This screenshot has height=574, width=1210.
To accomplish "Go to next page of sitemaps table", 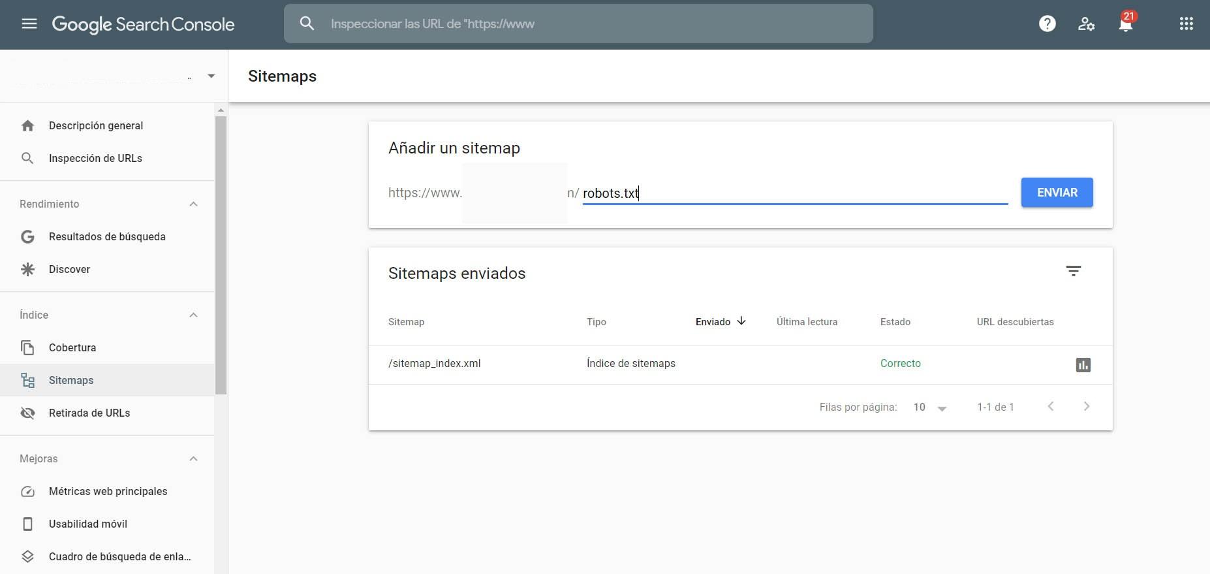I will (x=1087, y=406).
